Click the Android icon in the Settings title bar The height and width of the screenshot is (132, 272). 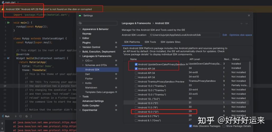tap(80, 16)
